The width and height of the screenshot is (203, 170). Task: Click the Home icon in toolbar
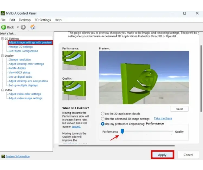click(x=33, y=27)
